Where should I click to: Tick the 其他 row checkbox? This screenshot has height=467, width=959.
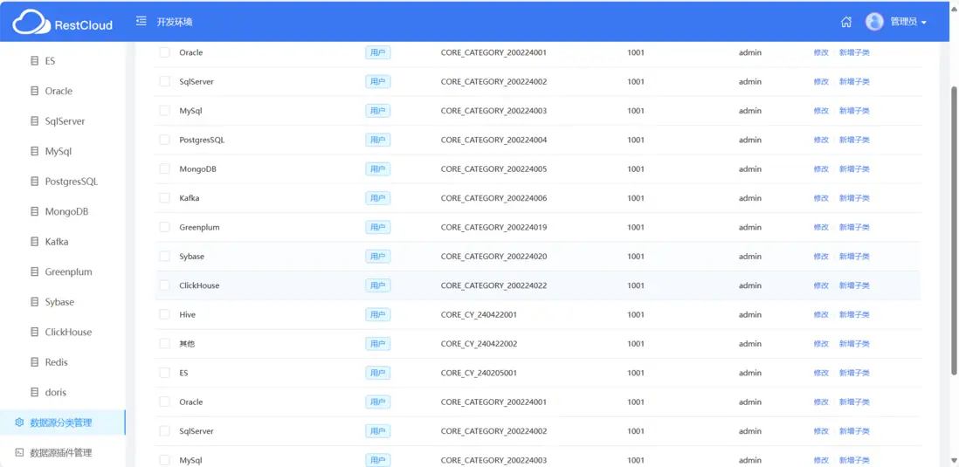164,344
